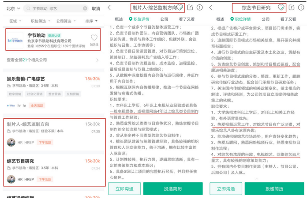Favorite the 制片人-综艺监制方向 job with heart
This screenshot has width=307, height=211.
(x=180, y=8)
